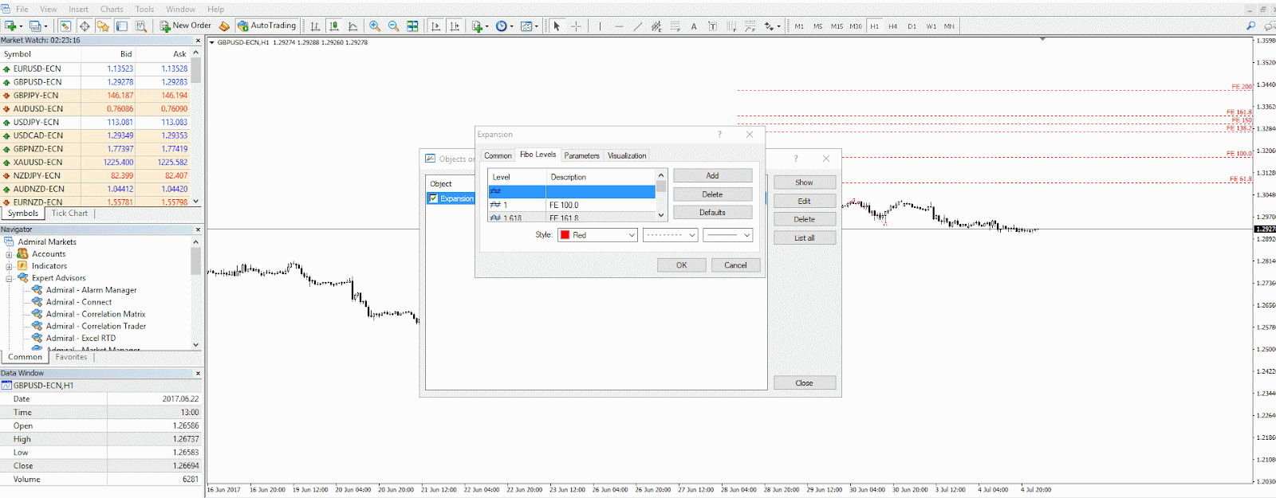Click List all in Objects window

coord(804,238)
